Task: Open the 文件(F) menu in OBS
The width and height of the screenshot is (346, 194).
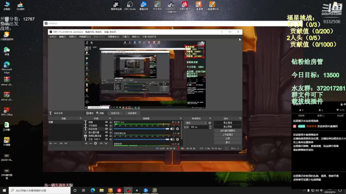Action: (53, 37)
